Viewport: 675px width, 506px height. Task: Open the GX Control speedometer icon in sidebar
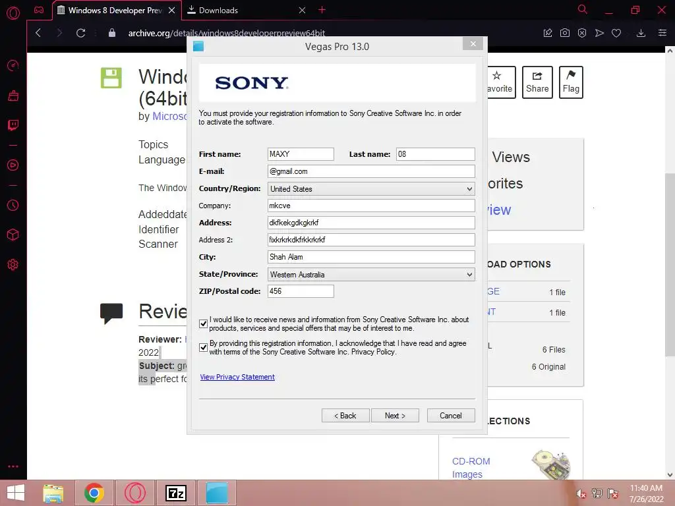point(13,65)
